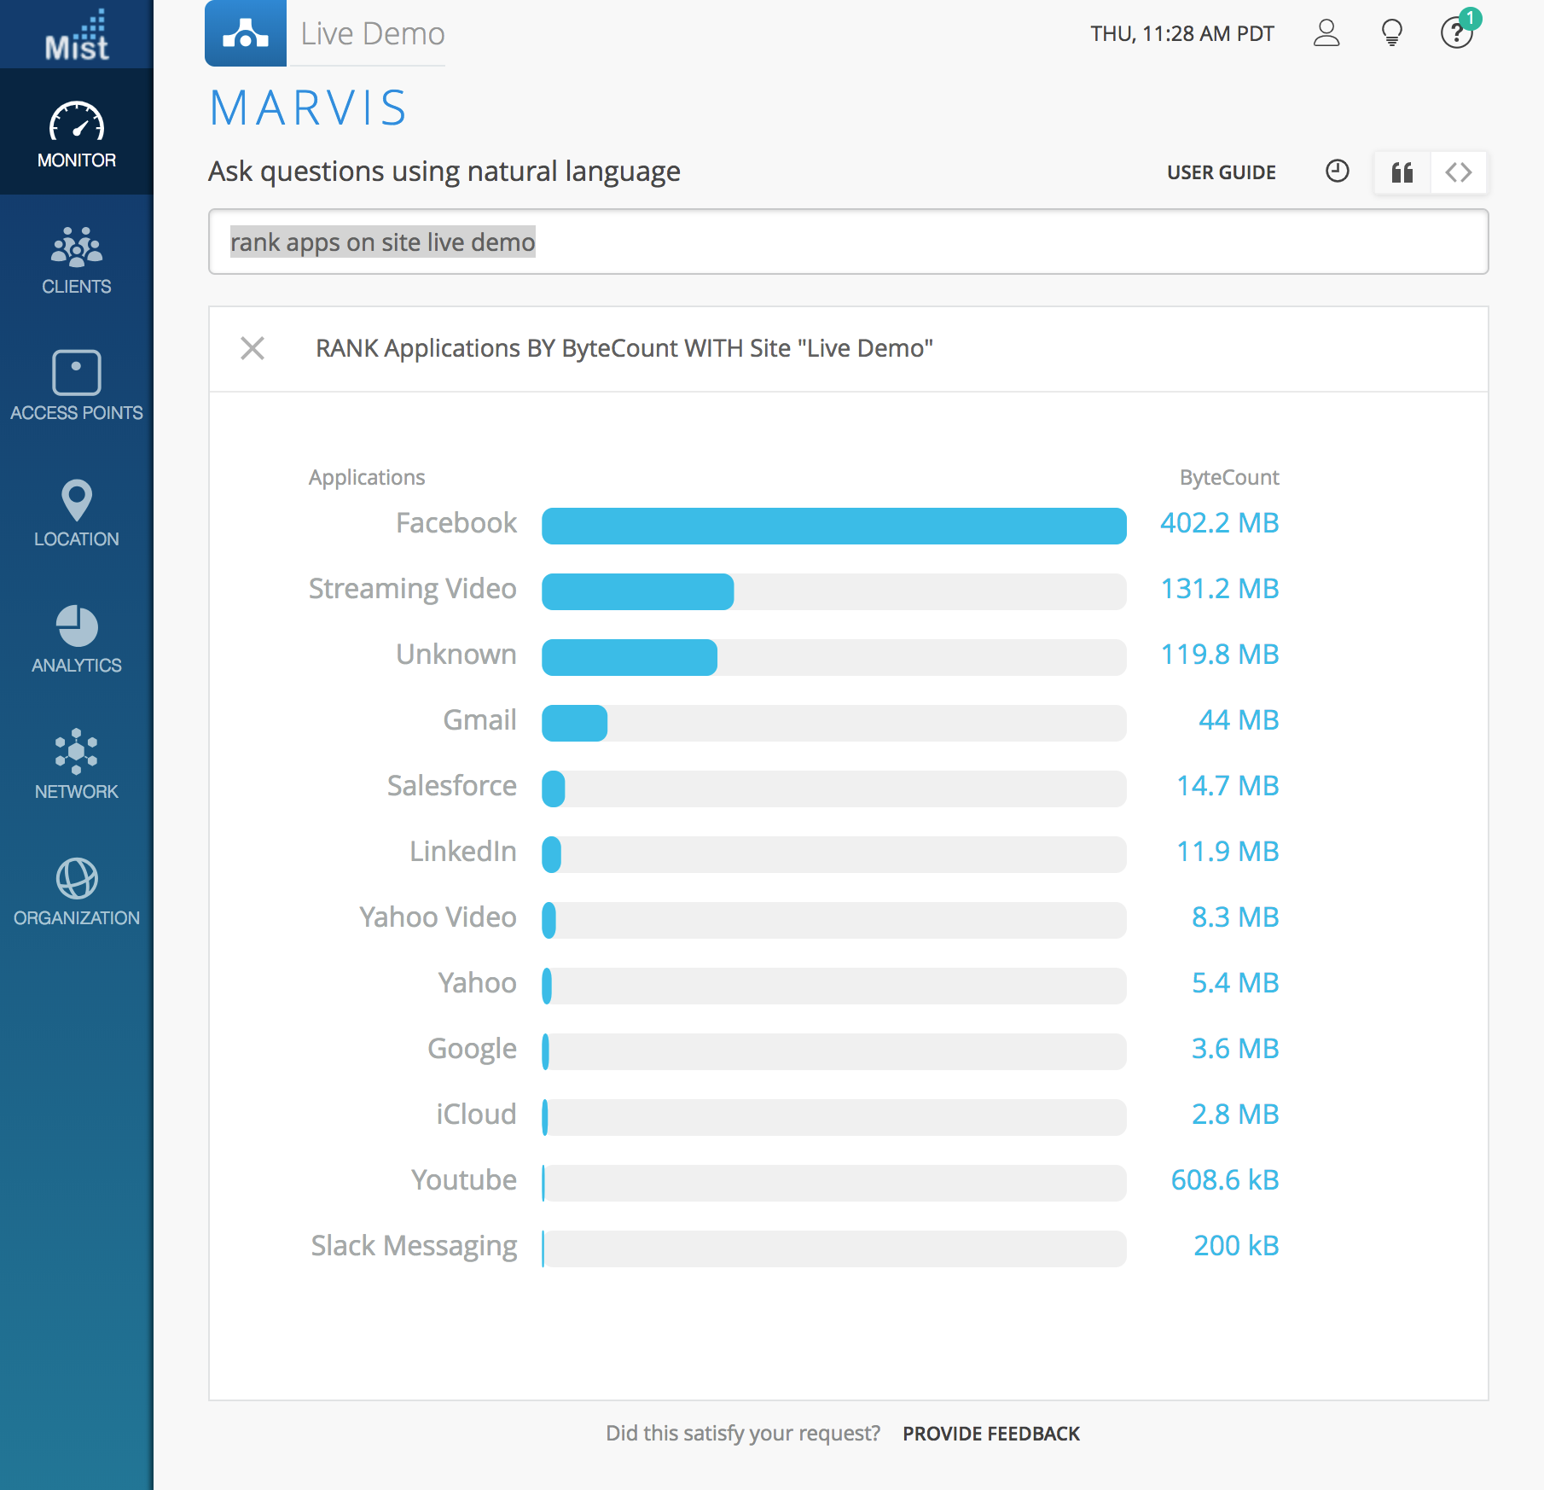Open Access Points section
The height and width of the screenshot is (1490, 1544).
click(77, 386)
